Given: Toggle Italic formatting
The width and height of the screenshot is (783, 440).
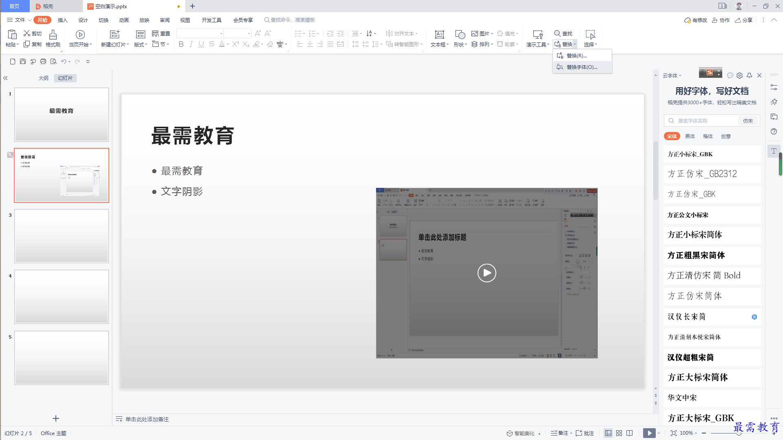Looking at the screenshot, I should 191,44.
